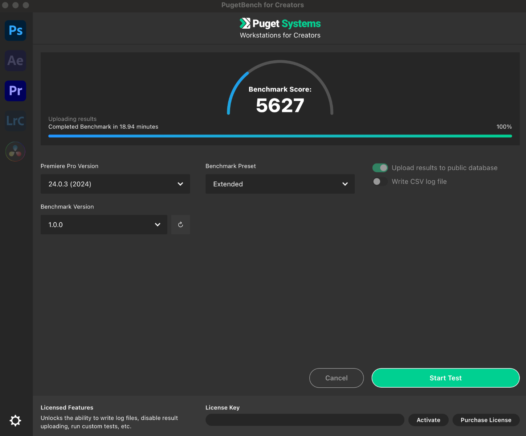Screen dimensions: 526x436
Task: Switch to the Premiere Pro benchmark icon
Action: click(15, 91)
